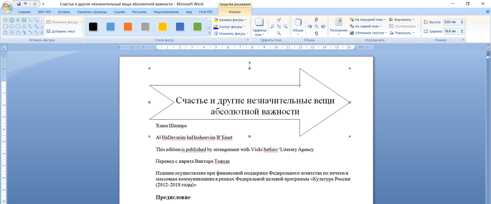Image resolution: width=491 pixels, height=204 pixels.
Task: Apply the yellow shape style
Action: (162, 27)
